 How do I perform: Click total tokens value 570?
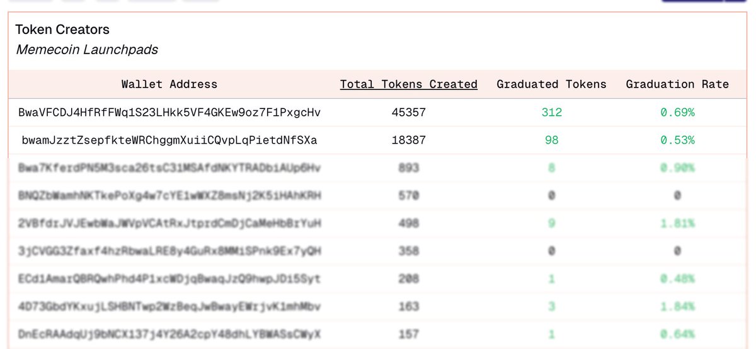(409, 196)
